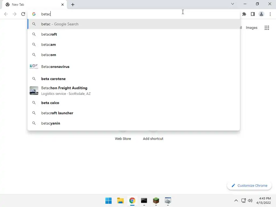Expand the tab search chevron

tap(233, 4)
